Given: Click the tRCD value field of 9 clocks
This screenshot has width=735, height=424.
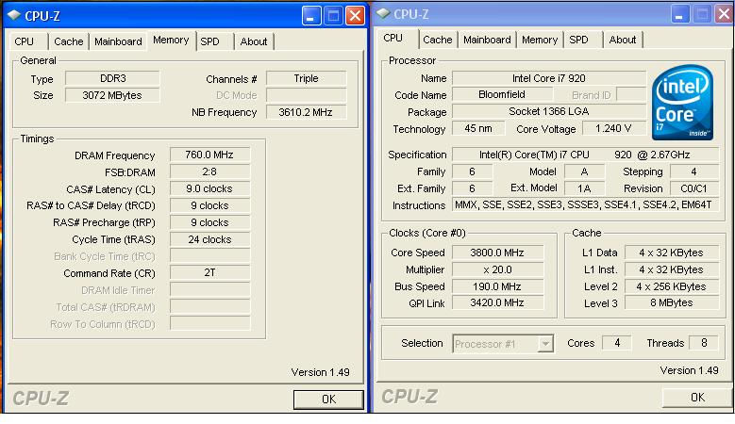Looking at the screenshot, I should click(209, 205).
